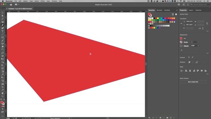The height and width of the screenshot is (119, 211).
Task: Show more Align options
Action: point(207,74)
